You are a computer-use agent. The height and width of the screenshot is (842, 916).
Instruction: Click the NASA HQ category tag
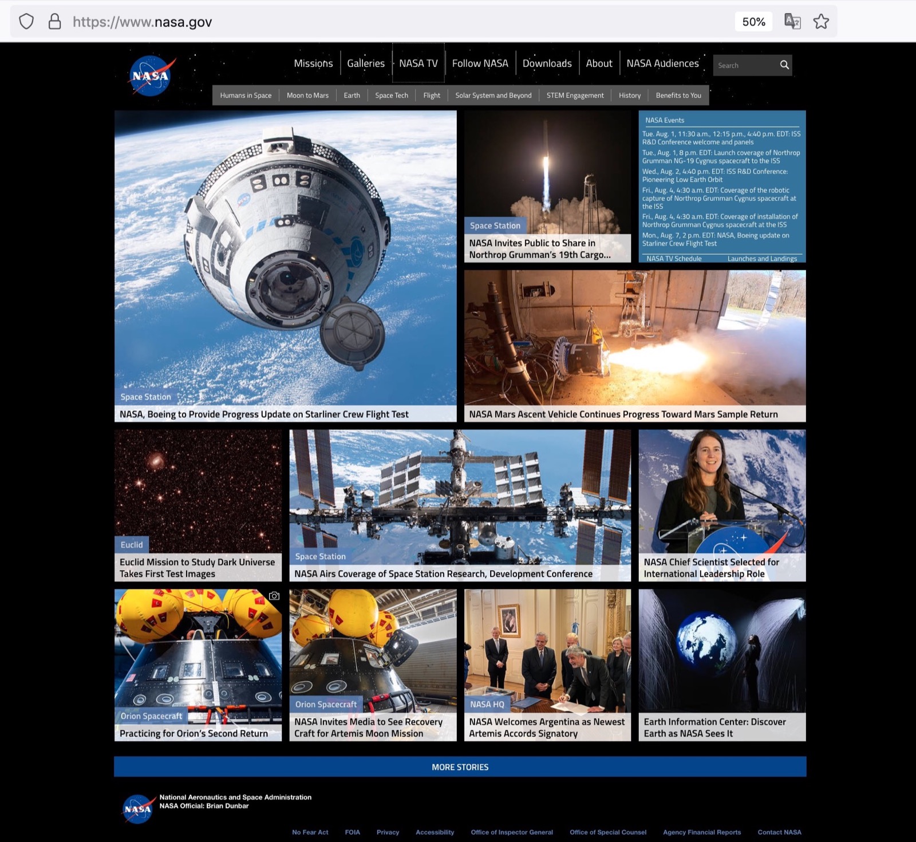click(x=487, y=705)
